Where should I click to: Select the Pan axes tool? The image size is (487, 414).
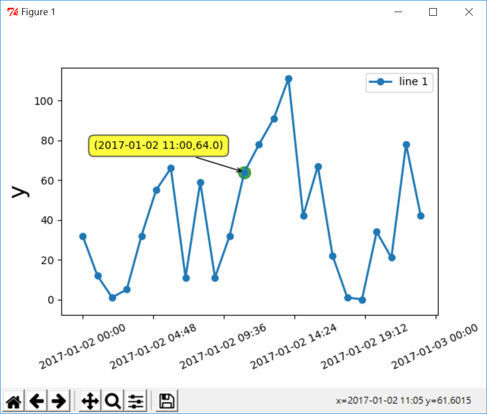click(90, 401)
